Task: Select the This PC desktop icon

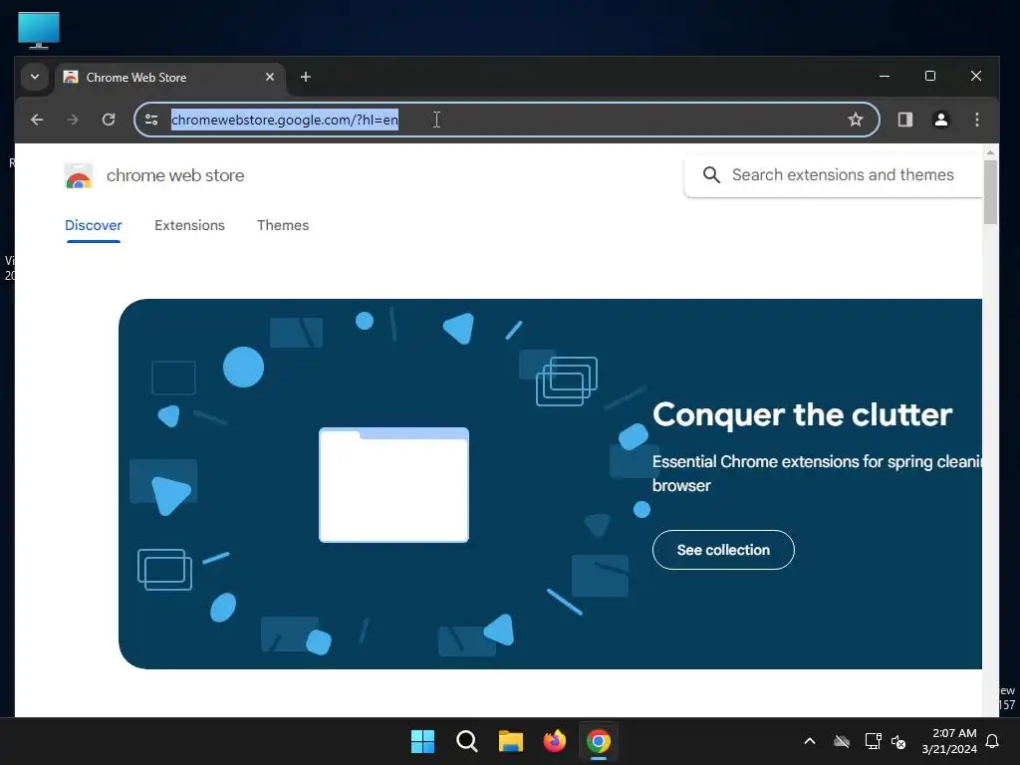Action: [x=39, y=30]
